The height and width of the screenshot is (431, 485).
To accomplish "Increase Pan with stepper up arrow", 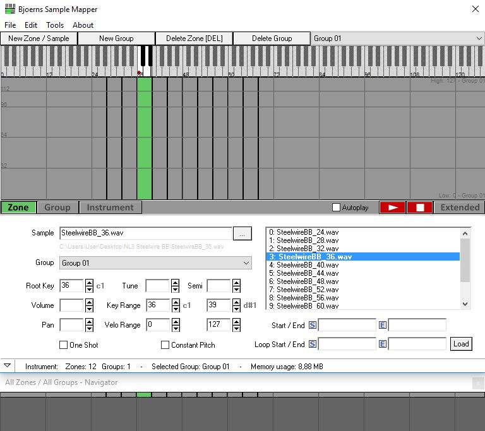I will tap(89, 322).
